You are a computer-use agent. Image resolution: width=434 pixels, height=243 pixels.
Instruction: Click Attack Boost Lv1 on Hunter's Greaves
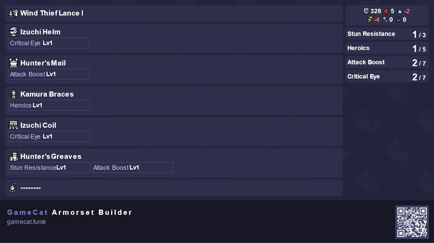[132, 168]
